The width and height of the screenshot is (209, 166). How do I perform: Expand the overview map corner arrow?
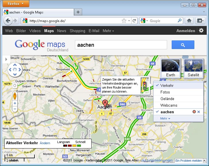[205, 161]
